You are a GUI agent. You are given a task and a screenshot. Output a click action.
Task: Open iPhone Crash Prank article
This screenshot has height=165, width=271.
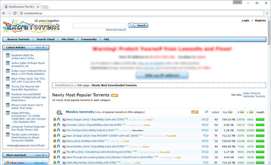coord(27,107)
